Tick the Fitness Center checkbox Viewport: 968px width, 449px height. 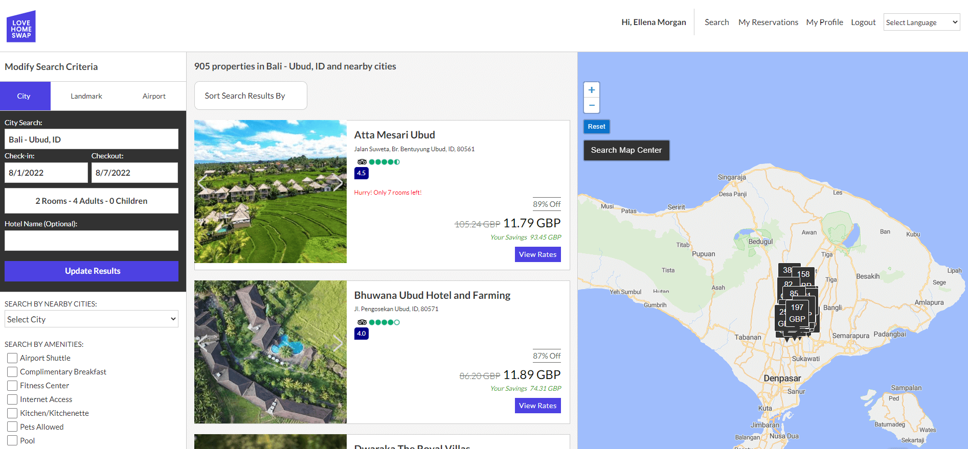click(x=12, y=386)
